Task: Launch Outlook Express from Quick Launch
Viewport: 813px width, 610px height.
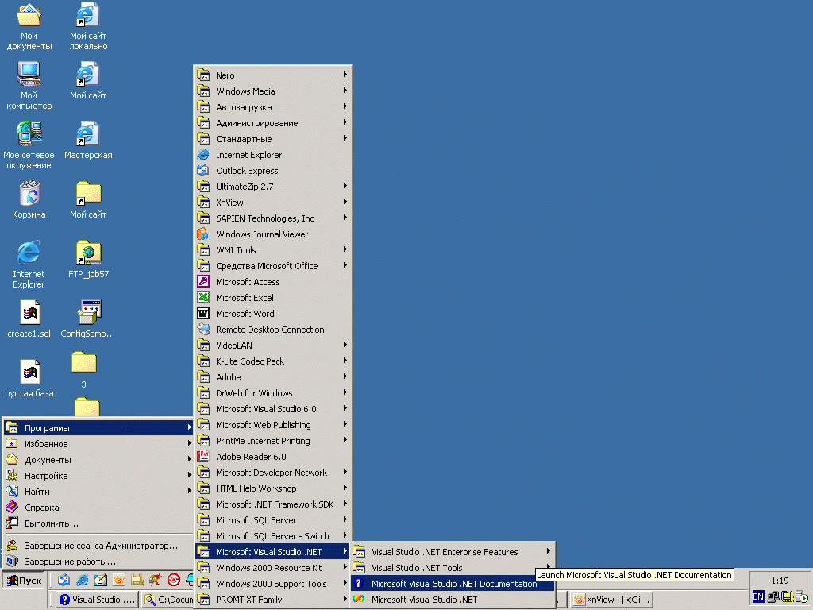Action: (64, 579)
